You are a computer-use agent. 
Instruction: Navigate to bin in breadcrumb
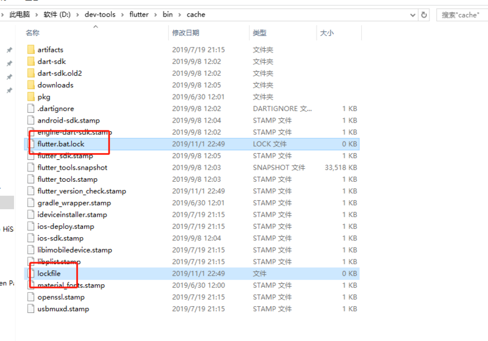coord(167,14)
